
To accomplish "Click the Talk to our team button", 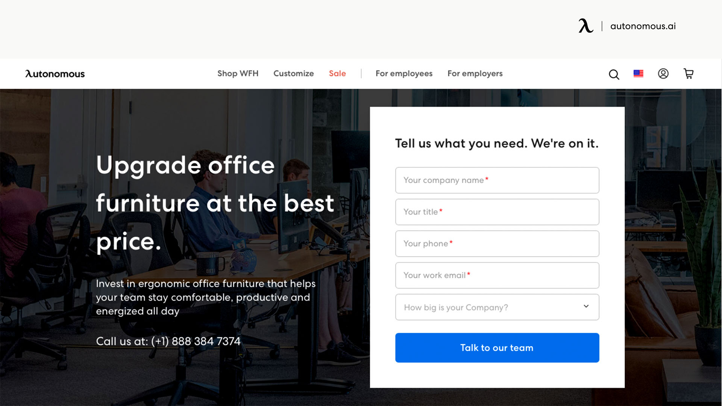I will point(497,347).
